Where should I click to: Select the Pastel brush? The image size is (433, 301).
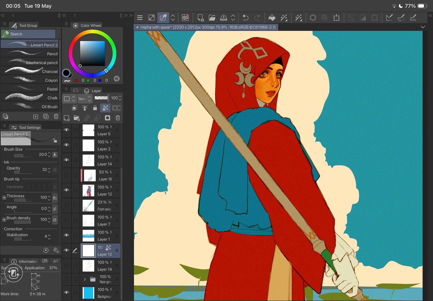pyautogui.click(x=30, y=89)
